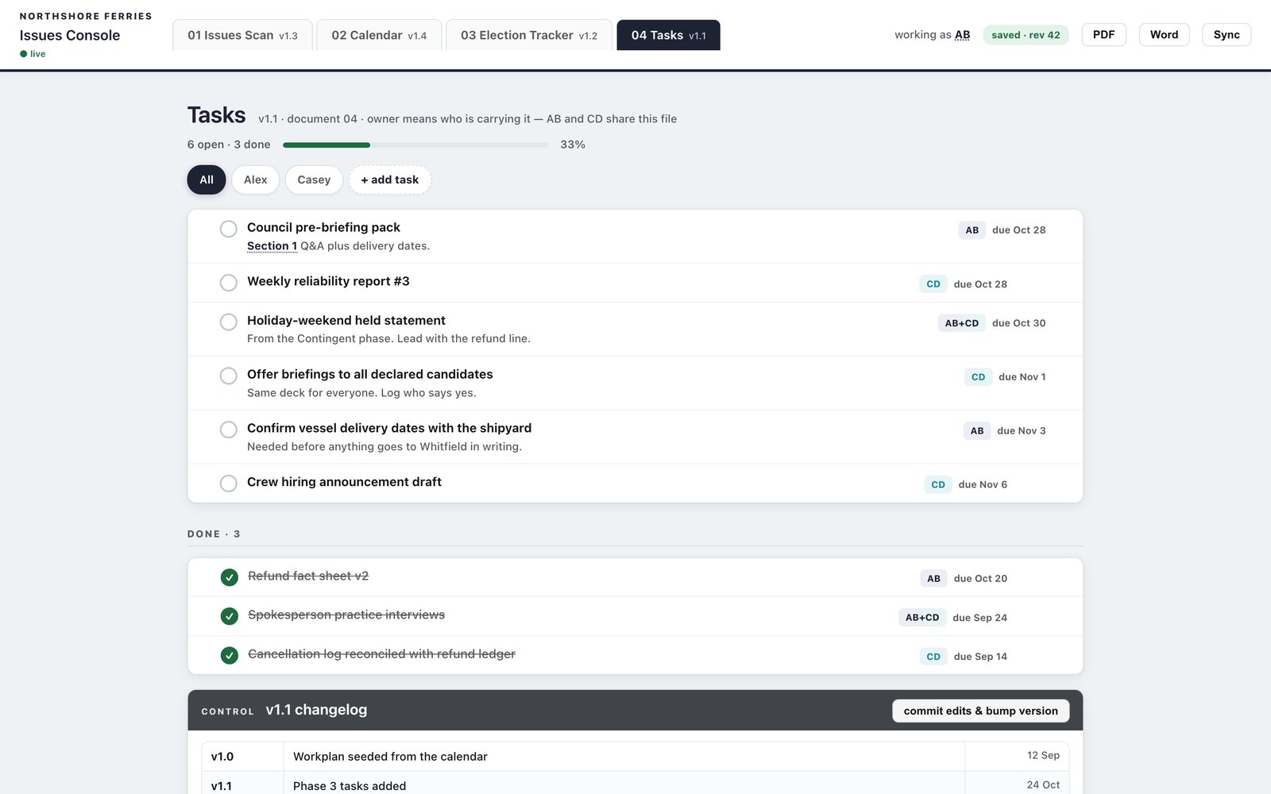Click the Phase 3 tasks added changelog entry
The height and width of the screenshot is (794, 1271).
pyautogui.click(x=350, y=786)
